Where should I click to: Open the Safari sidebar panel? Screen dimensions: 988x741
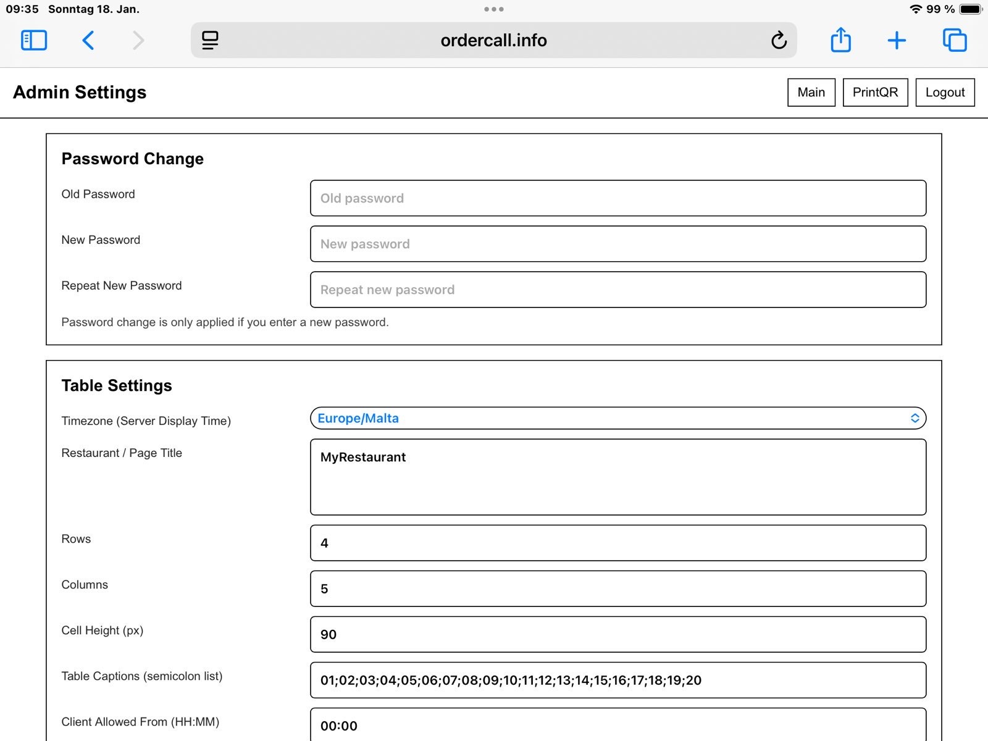[x=34, y=40]
